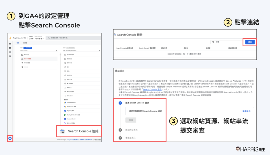Click the feedback icon in footer

click(x=94, y=140)
